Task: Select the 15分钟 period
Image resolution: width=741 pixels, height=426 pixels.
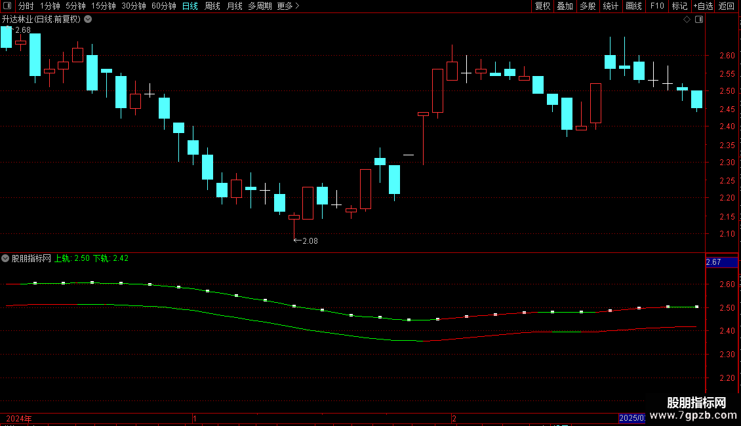Action: pos(103,6)
